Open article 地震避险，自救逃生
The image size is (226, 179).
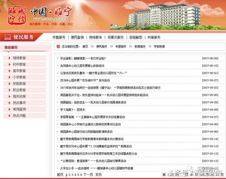coord(93,102)
